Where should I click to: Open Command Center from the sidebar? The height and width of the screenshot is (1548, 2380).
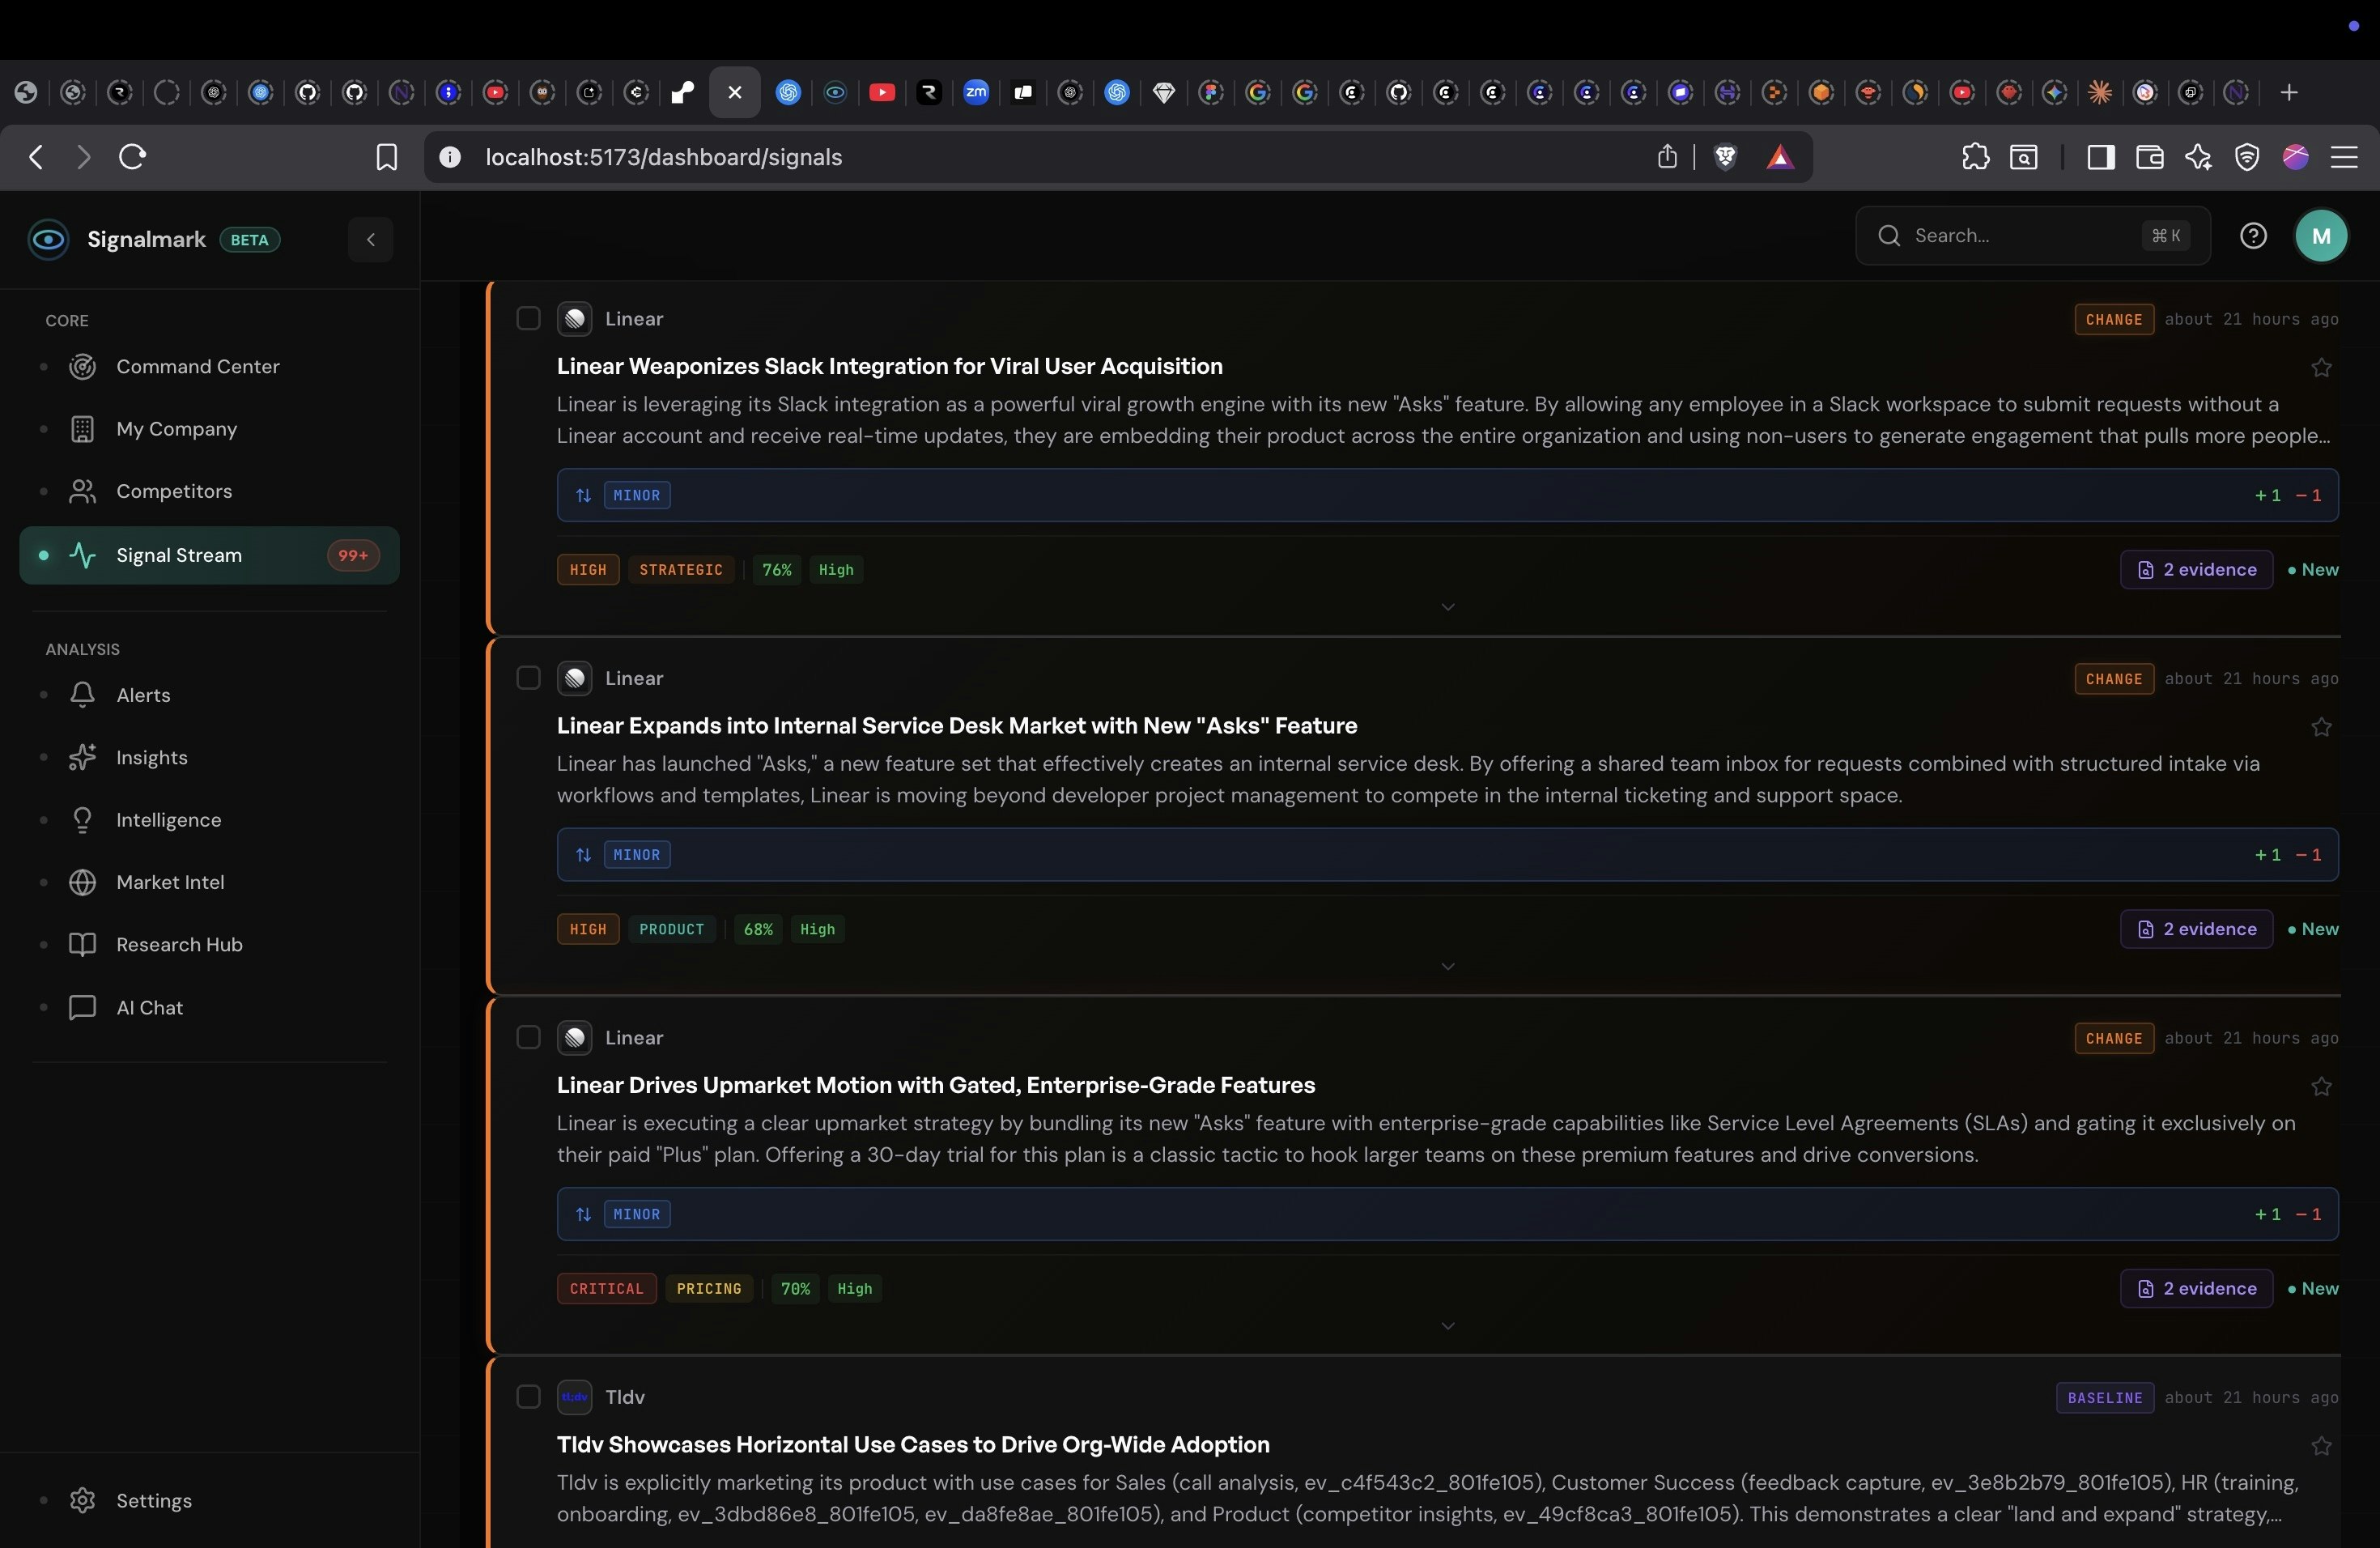tap(198, 366)
